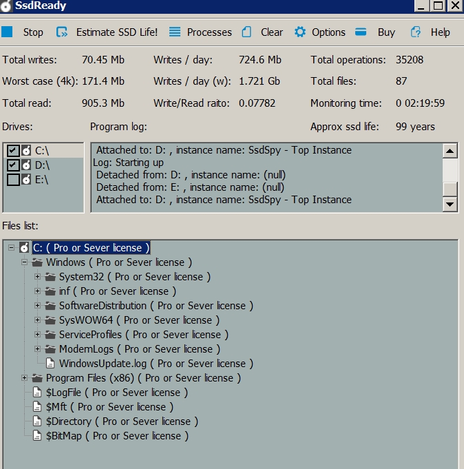Select the $Mft tree row
Image resolution: width=464 pixels, height=469 pixels.
(x=109, y=407)
